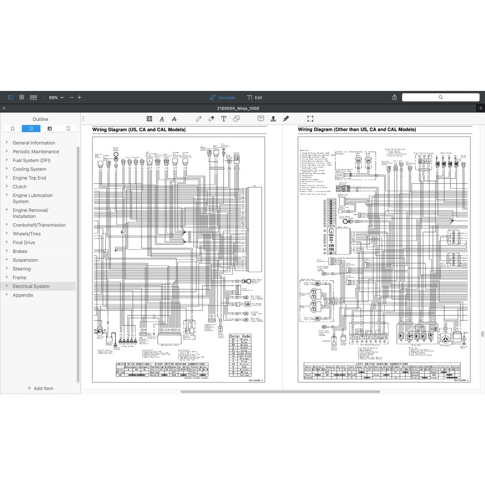The width and height of the screenshot is (485, 485).
Task: Click the zoom out minus button
Action: click(72, 98)
